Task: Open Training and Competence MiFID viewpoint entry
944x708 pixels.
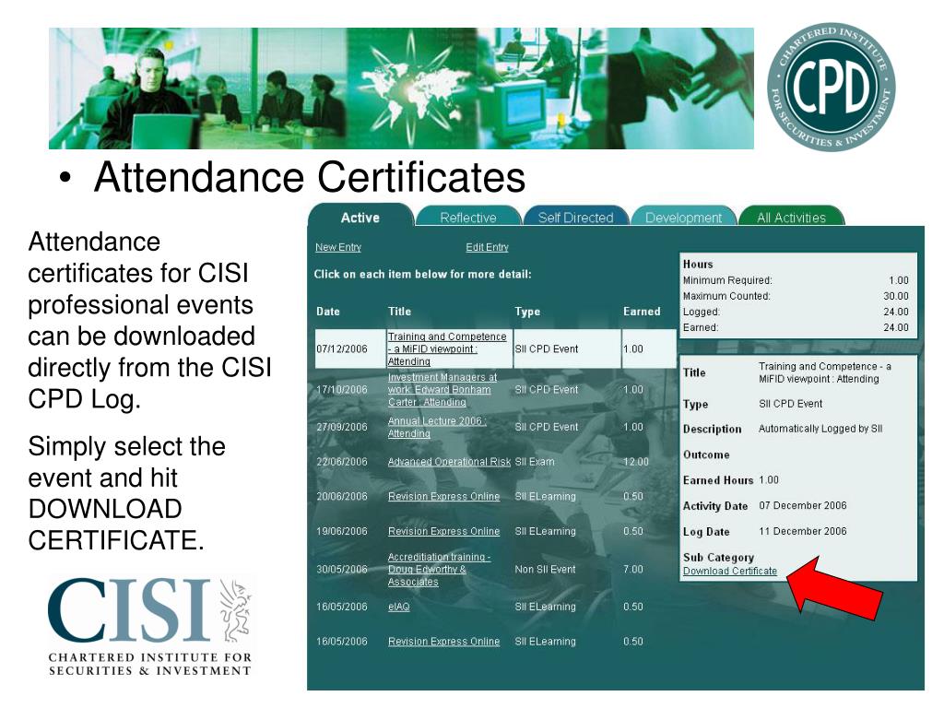Action: point(447,348)
